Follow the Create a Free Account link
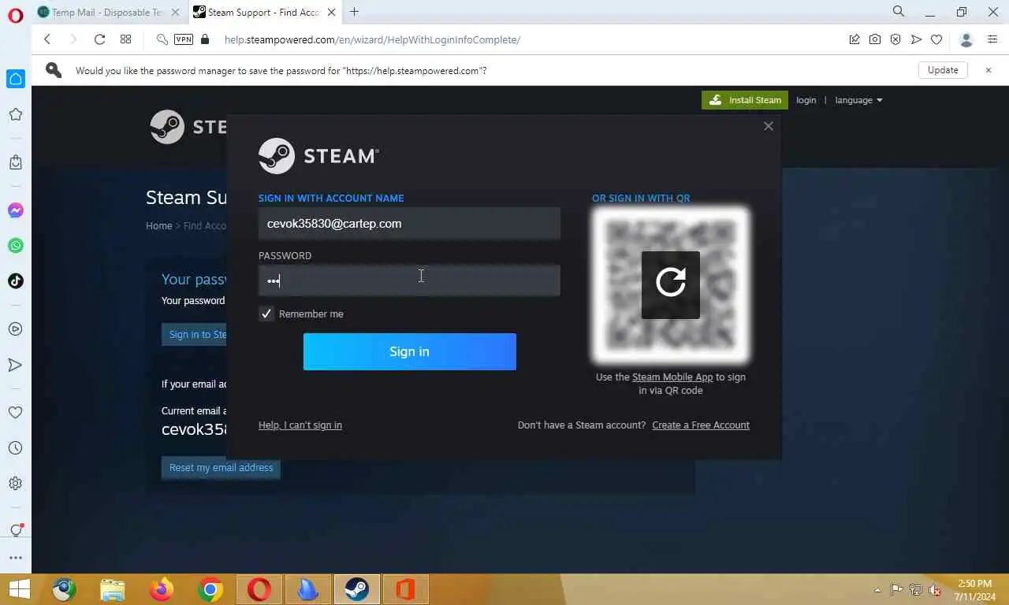The image size is (1009, 605). pyautogui.click(x=701, y=425)
